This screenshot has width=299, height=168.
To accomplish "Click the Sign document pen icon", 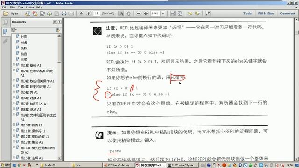I will coord(43,14).
